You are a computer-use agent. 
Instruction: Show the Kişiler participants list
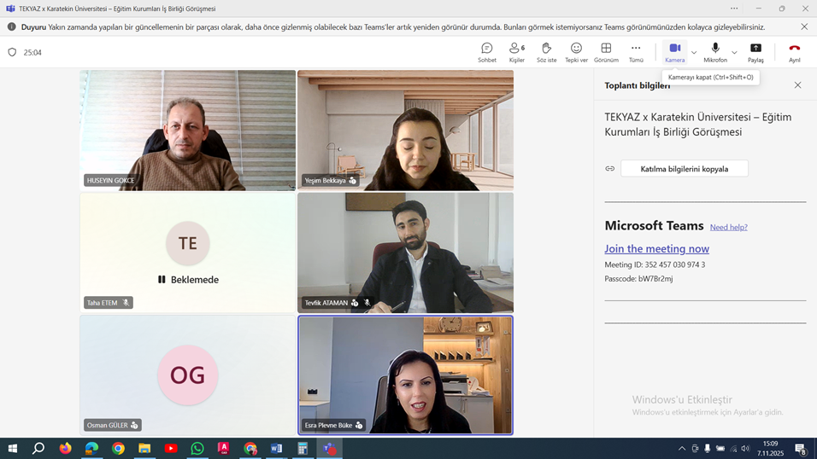click(x=516, y=52)
